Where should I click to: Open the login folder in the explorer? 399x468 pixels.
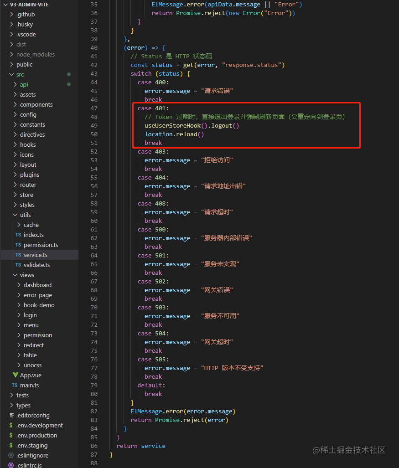coord(30,315)
